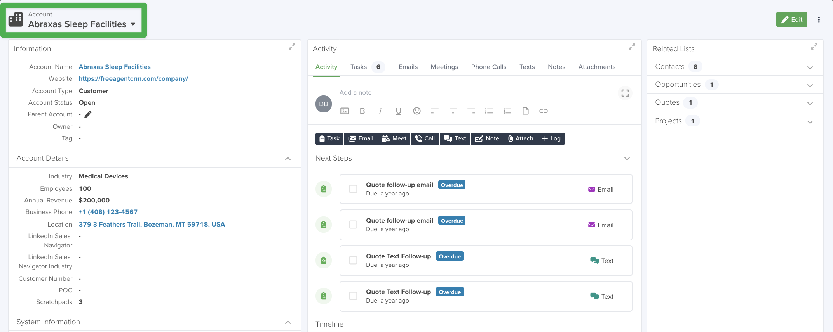Screen dimensions: 833x332
Task: Expand the Related Lists panel to fullscreen
Action: coord(814,47)
